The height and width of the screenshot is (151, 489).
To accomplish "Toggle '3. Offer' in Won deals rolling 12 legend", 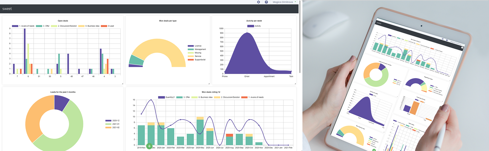I will [183, 97].
